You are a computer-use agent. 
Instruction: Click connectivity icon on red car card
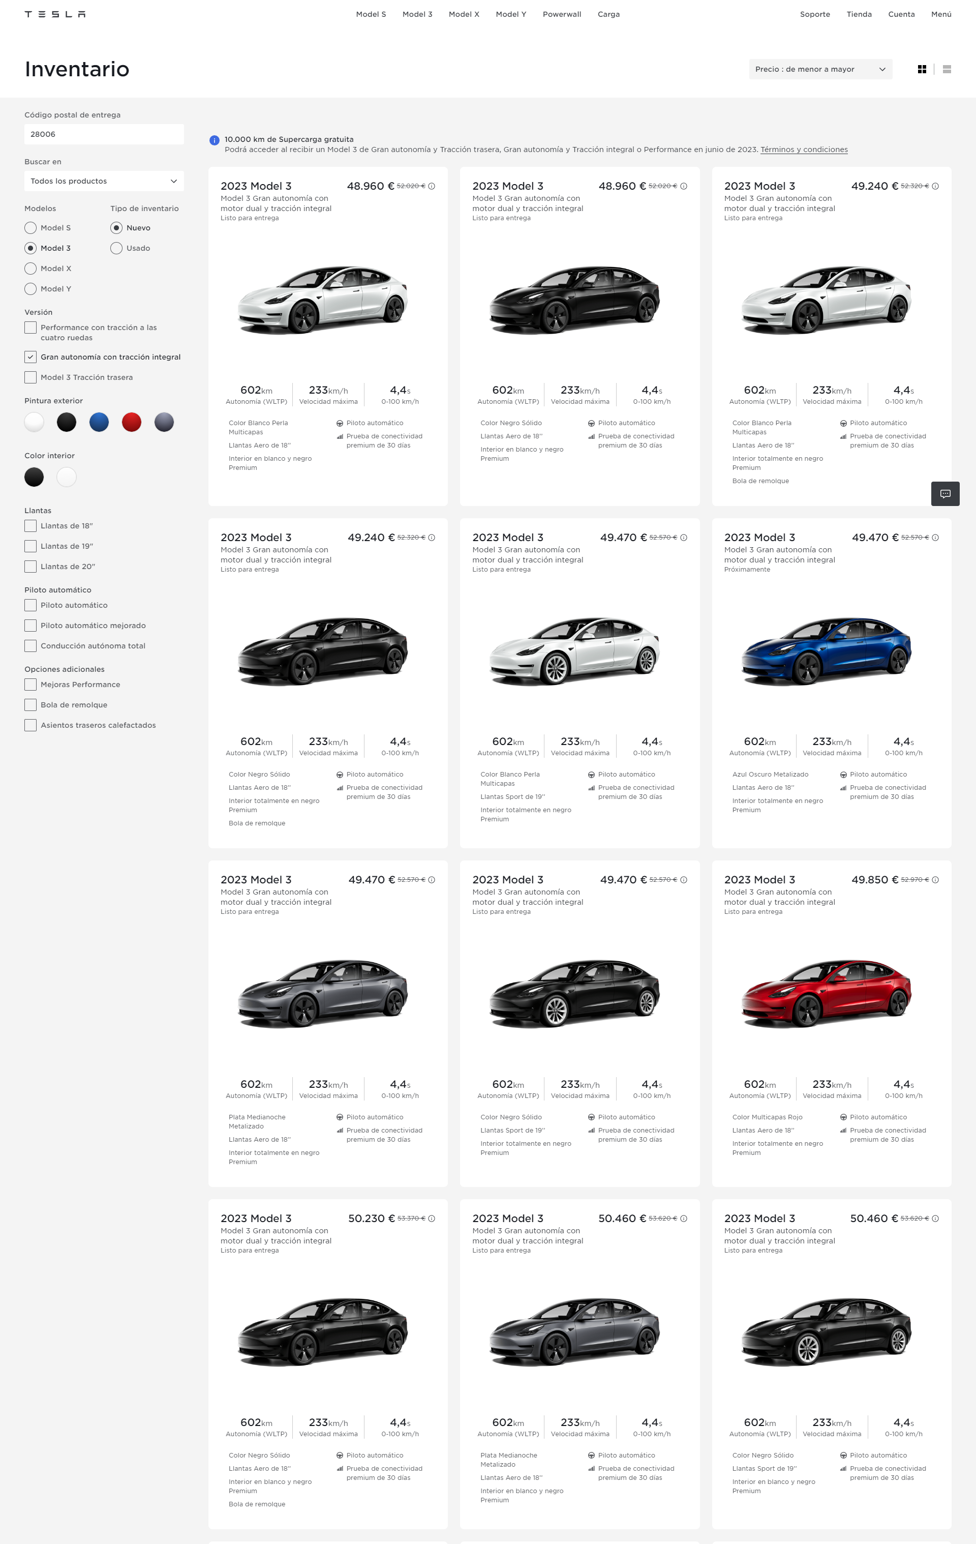click(843, 1131)
